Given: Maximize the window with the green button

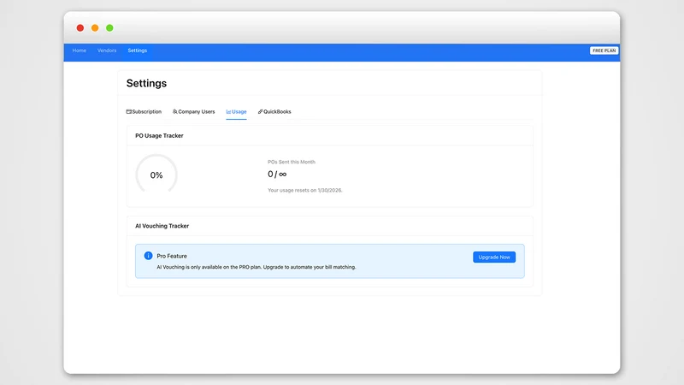Looking at the screenshot, I should (x=110, y=28).
